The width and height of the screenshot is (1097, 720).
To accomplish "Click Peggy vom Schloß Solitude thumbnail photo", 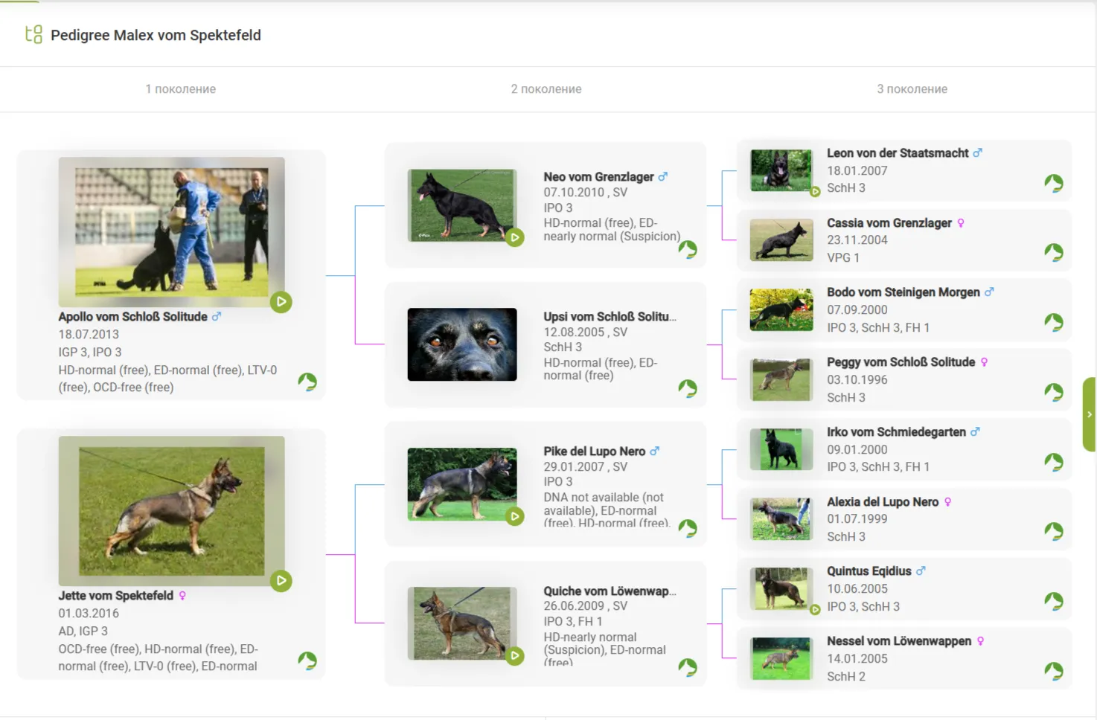I will [781, 379].
